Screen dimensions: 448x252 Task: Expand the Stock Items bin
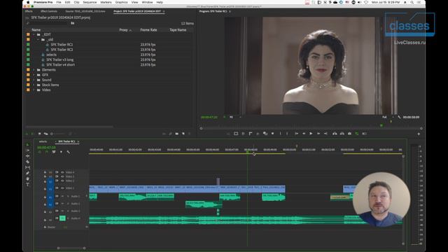point(34,85)
